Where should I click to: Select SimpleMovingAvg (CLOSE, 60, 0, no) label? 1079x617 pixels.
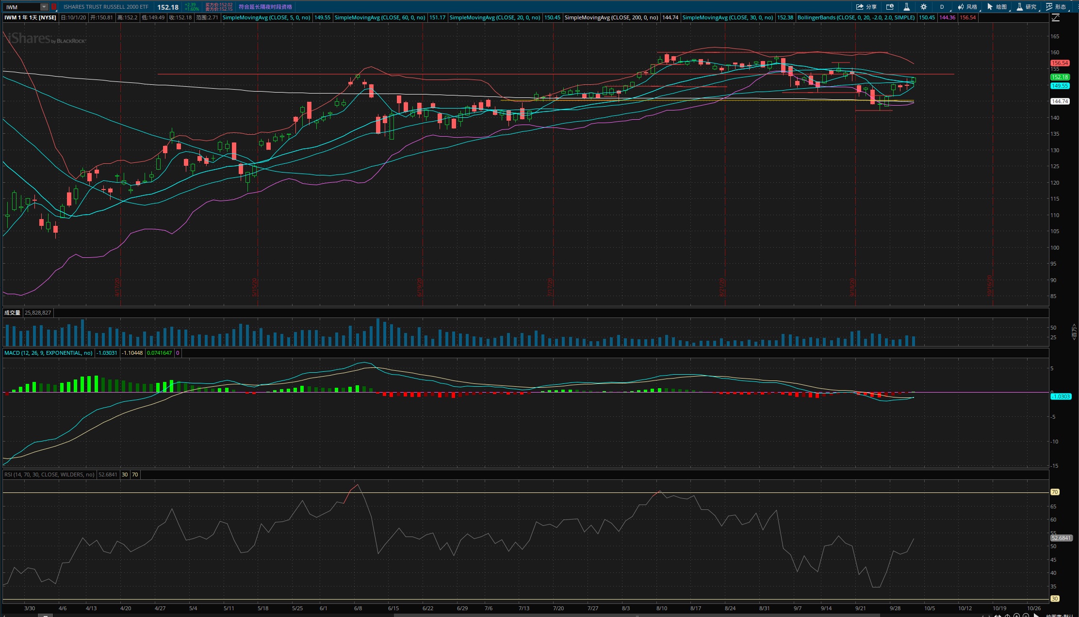380,17
